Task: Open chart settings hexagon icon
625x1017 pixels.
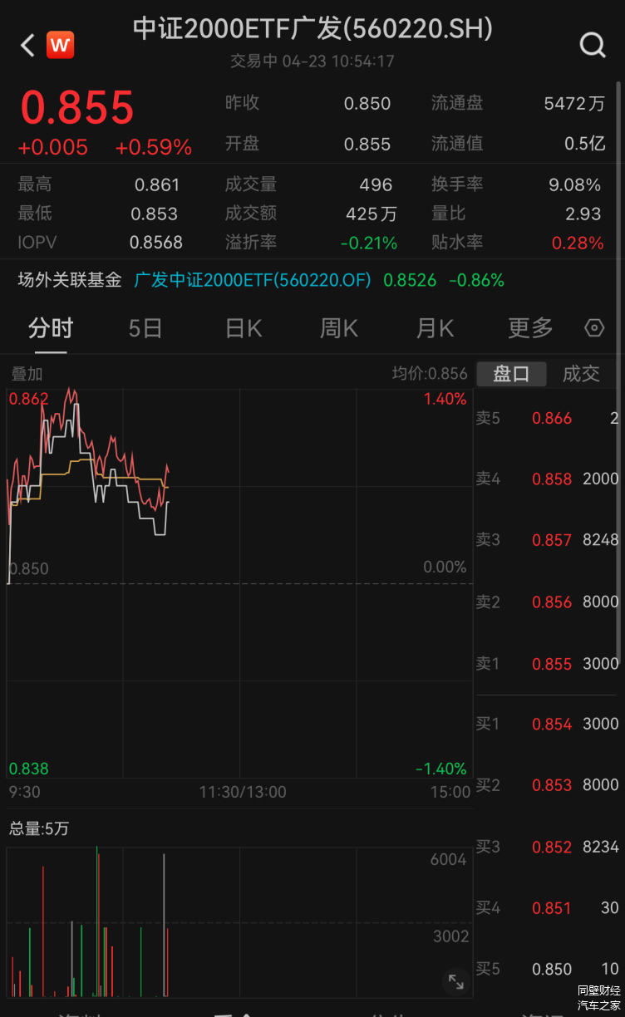Action: point(594,327)
